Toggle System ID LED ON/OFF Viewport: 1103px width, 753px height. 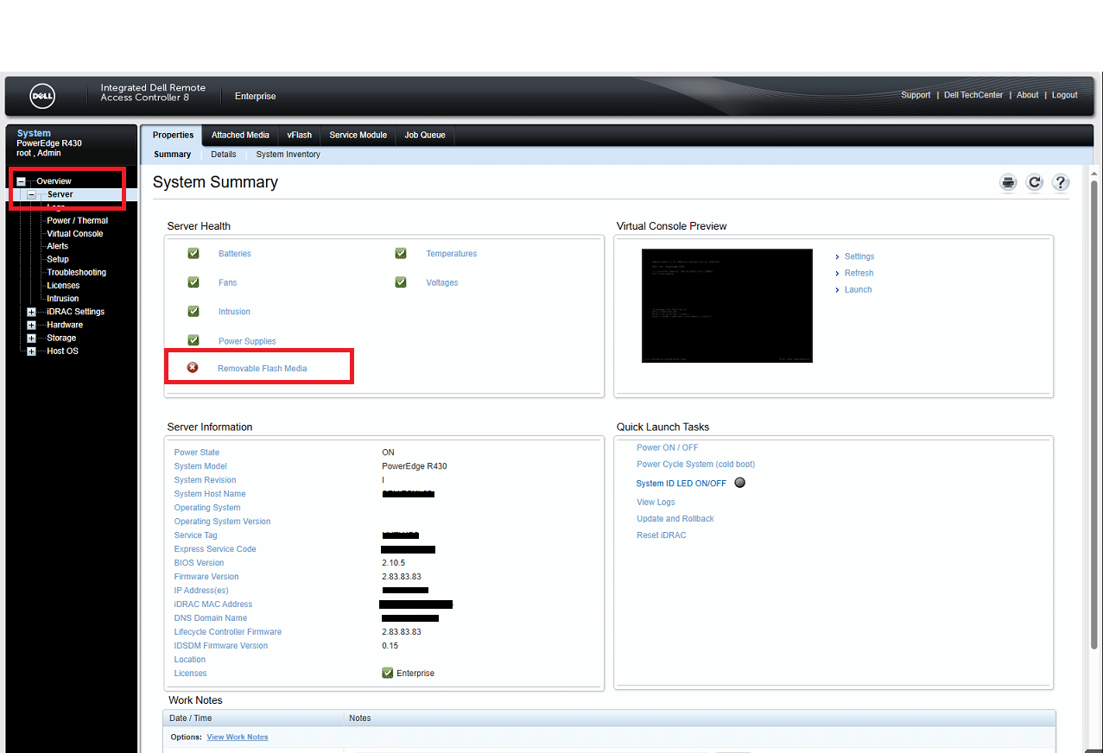(x=681, y=484)
